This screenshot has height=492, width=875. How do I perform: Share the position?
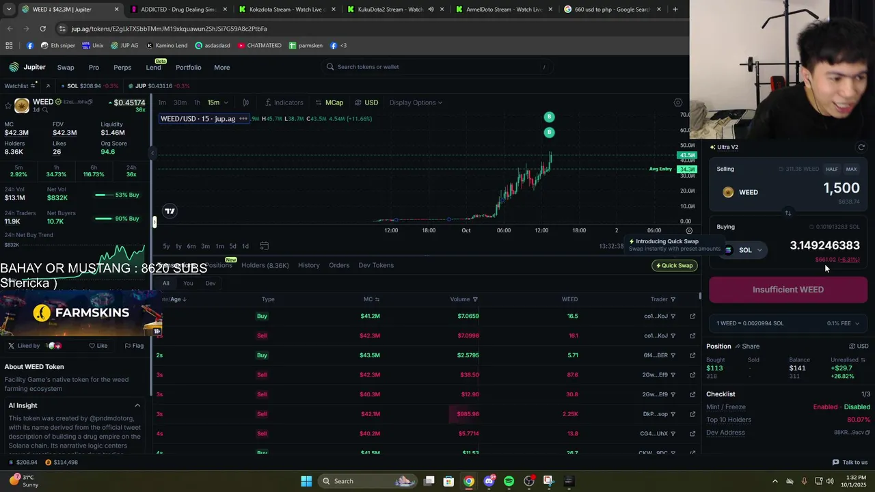[x=746, y=346]
